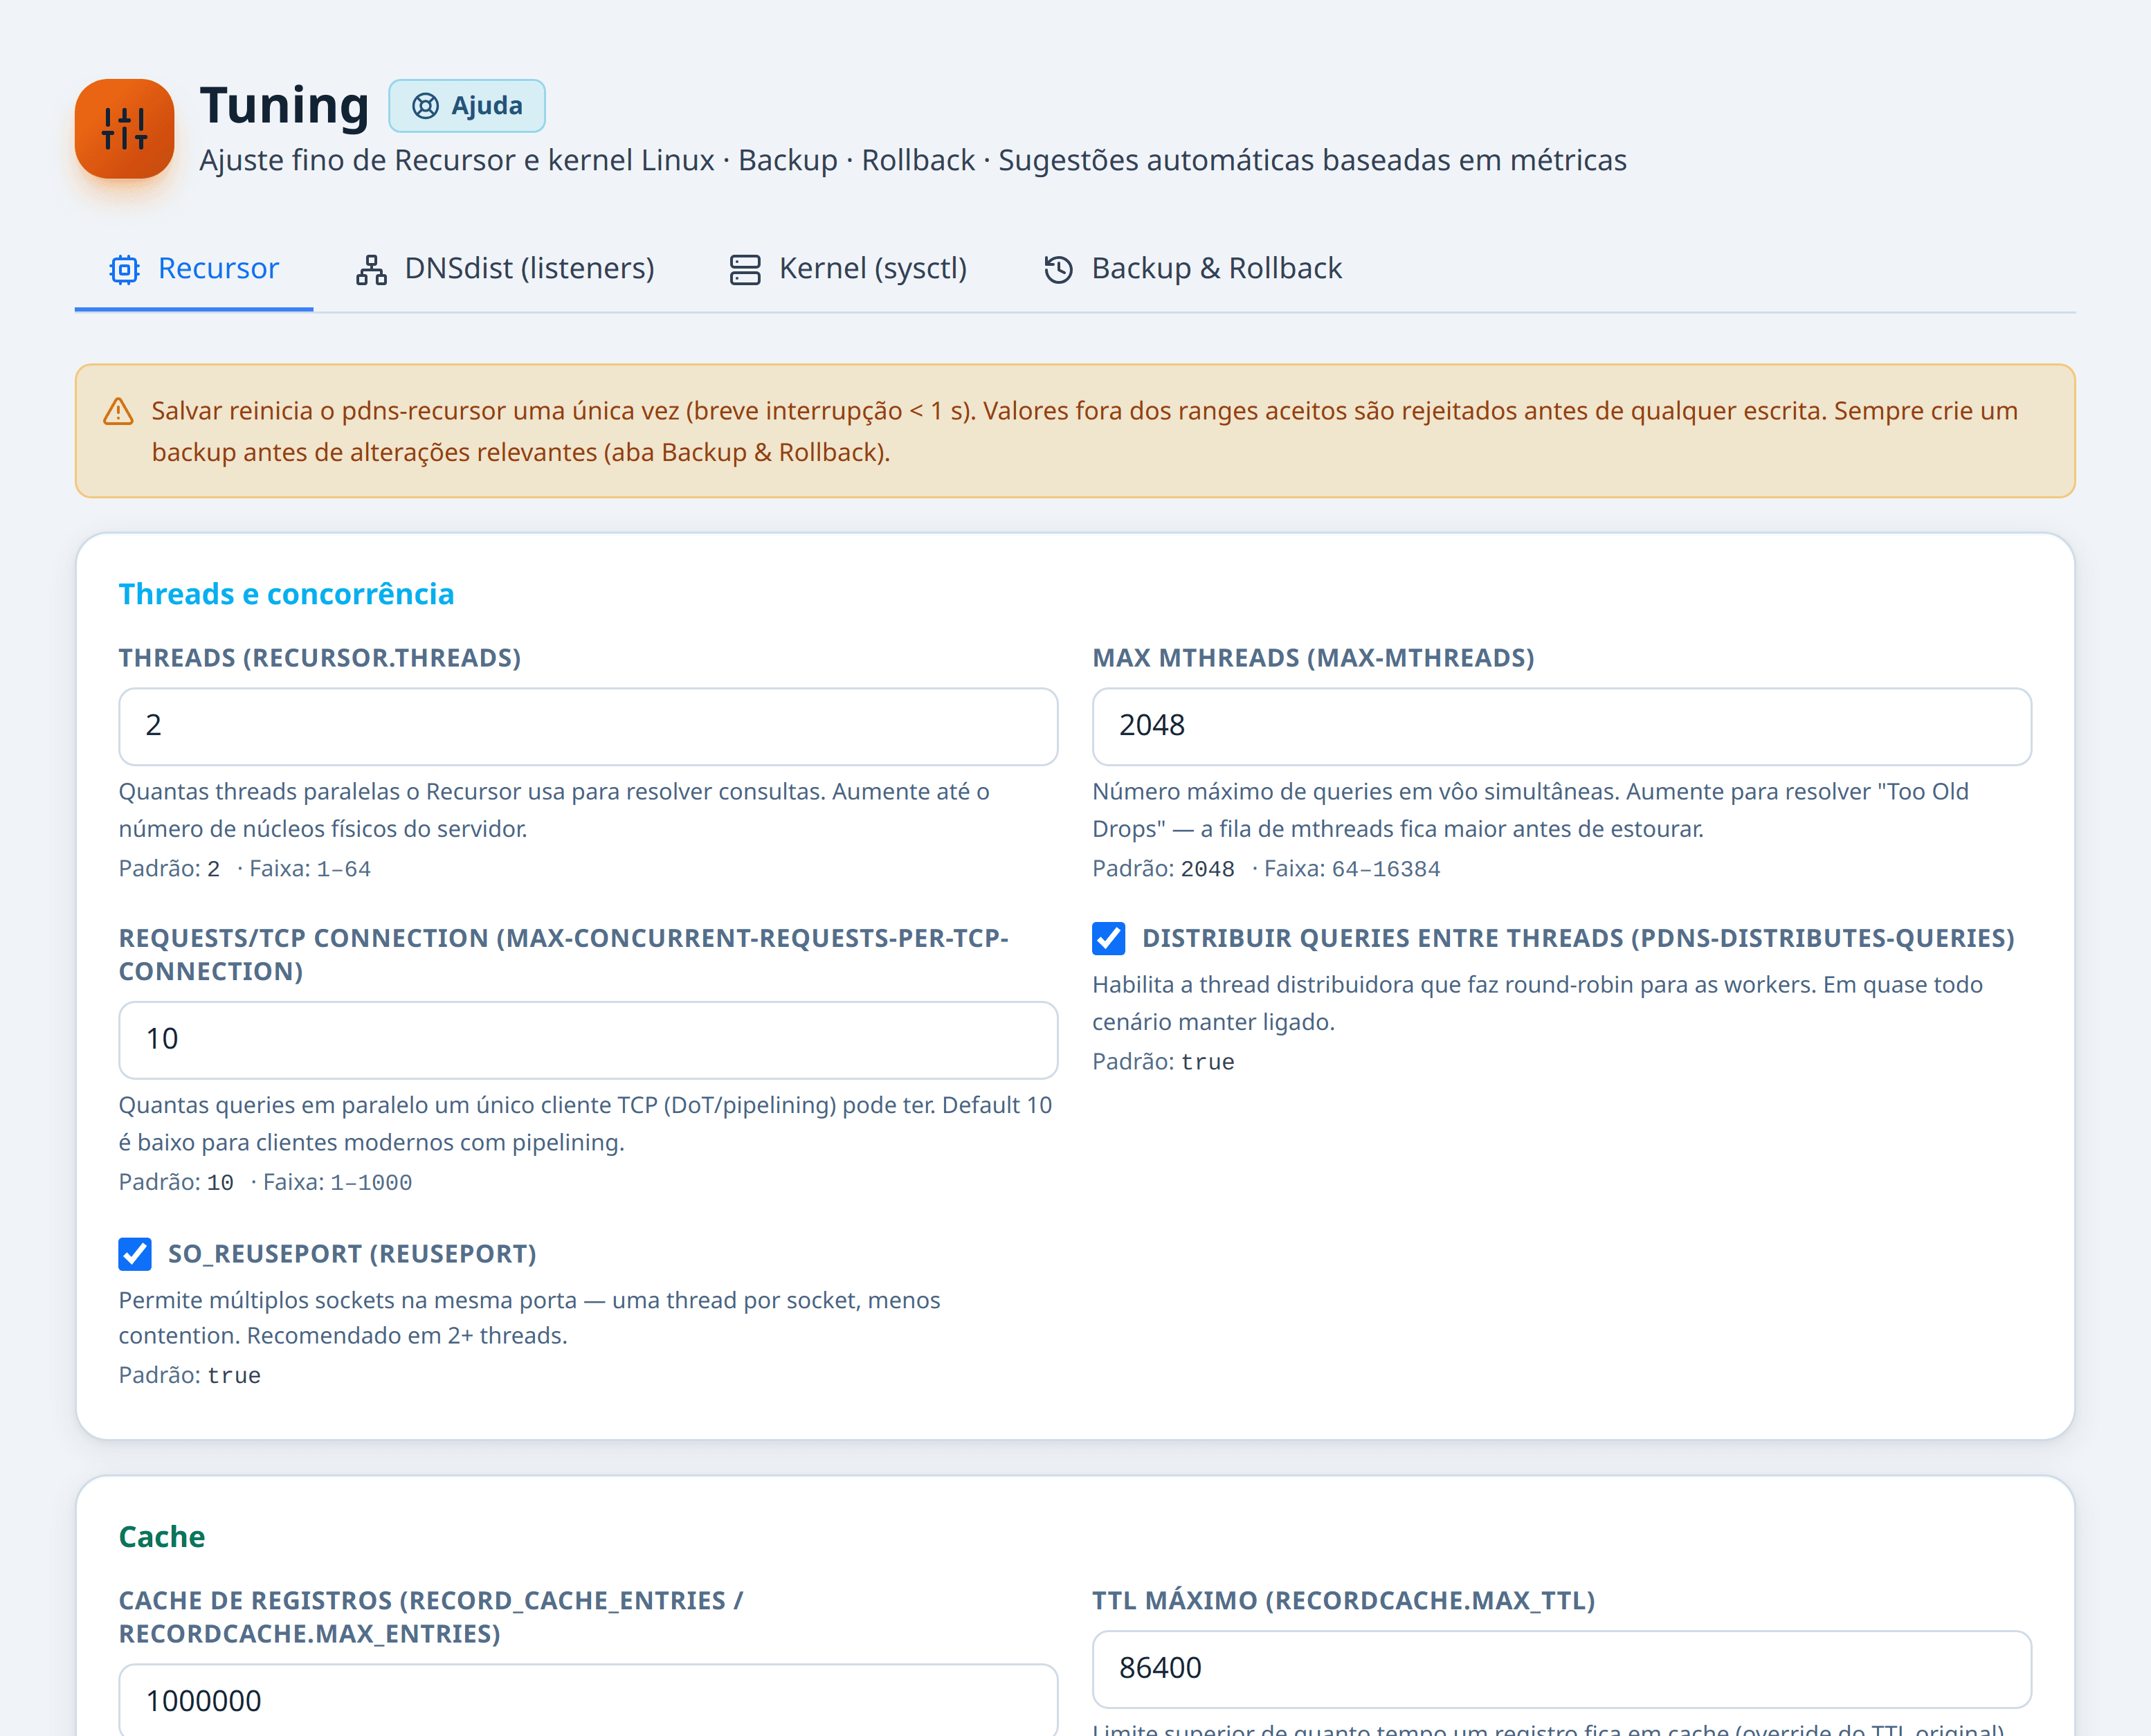Focus the Threads (recursor.threads) input field
The height and width of the screenshot is (1736, 2151).
[588, 726]
